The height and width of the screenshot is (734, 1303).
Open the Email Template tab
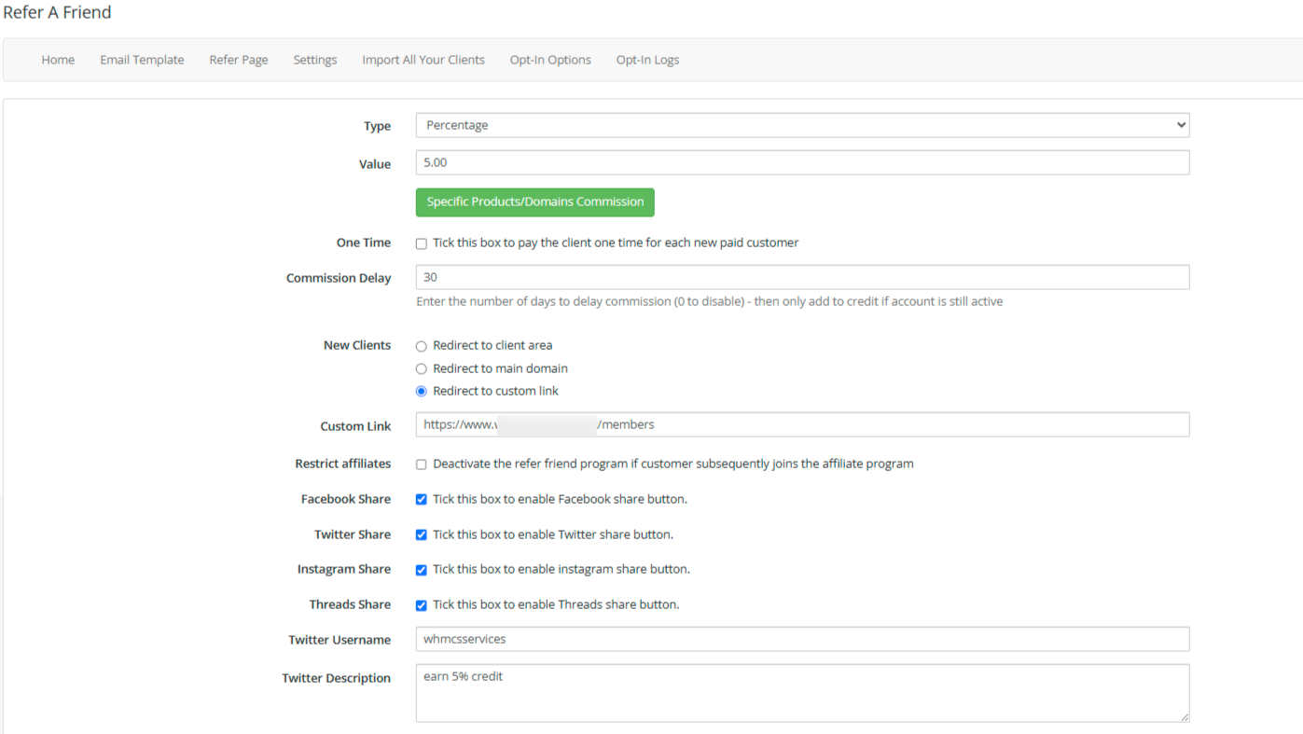[142, 60]
